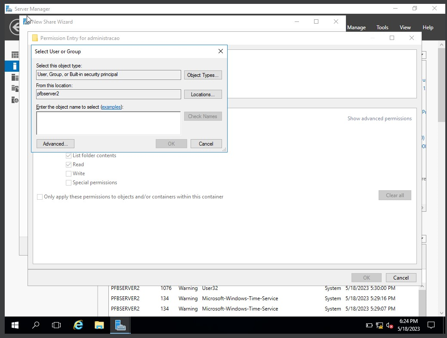Open File Explorer from the taskbar

tap(99, 325)
